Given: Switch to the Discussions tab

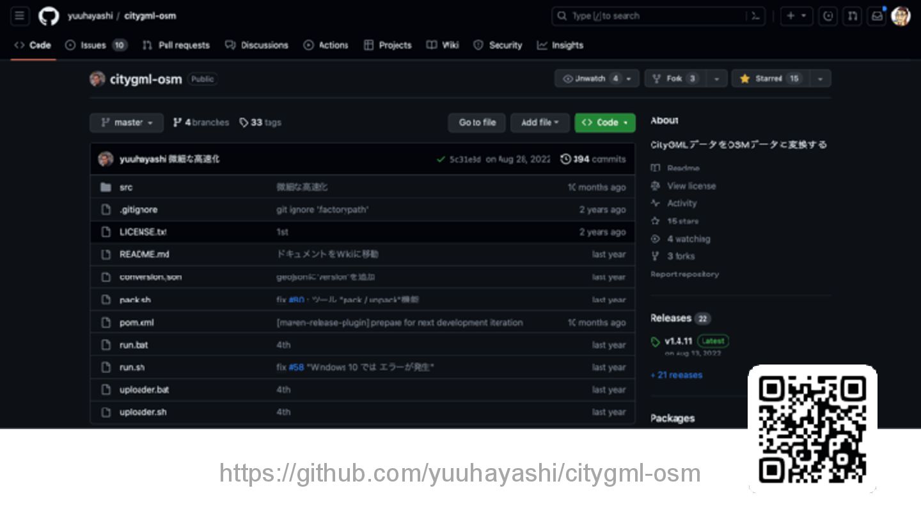Looking at the screenshot, I should 256,45.
